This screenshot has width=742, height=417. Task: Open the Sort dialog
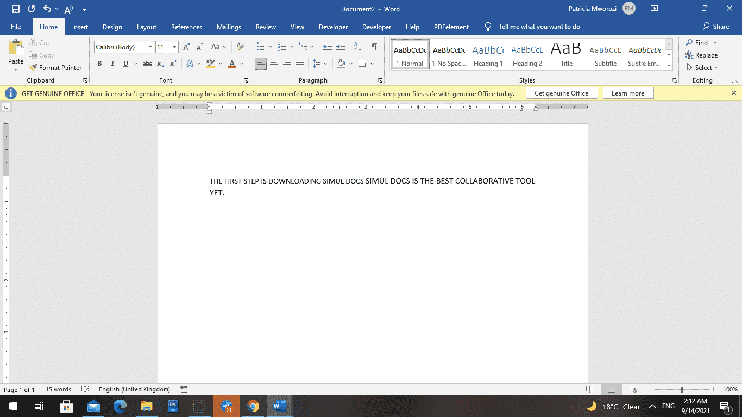(x=357, y=47)
